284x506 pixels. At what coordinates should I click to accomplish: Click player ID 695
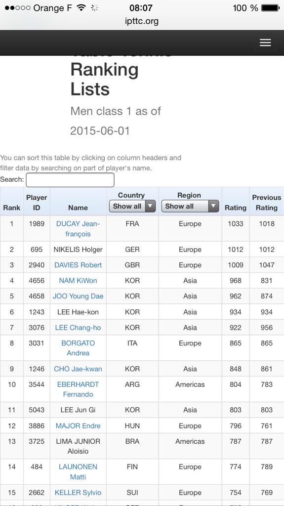(37, 250)
